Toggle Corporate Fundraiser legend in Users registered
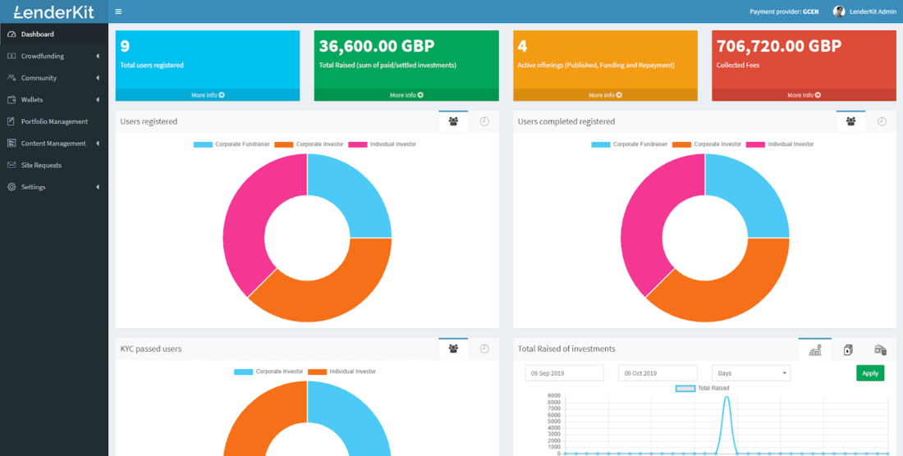Screen dimensions: 903x456 [x=231, y=144]
